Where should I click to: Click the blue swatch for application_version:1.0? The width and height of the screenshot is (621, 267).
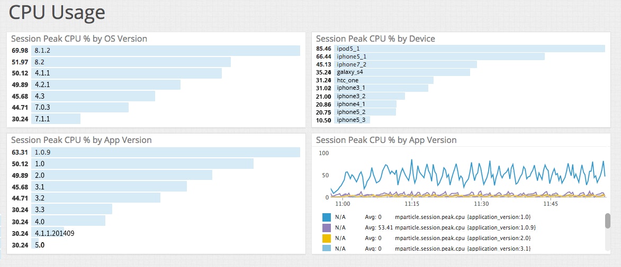click(x=327, y=217)
